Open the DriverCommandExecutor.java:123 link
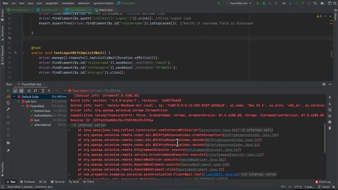This screenshot has height=190, width=338. (233, 155)
